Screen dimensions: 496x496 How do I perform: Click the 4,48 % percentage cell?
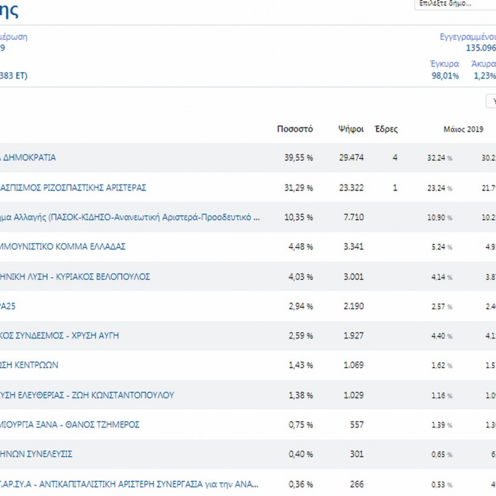[301, 247]
